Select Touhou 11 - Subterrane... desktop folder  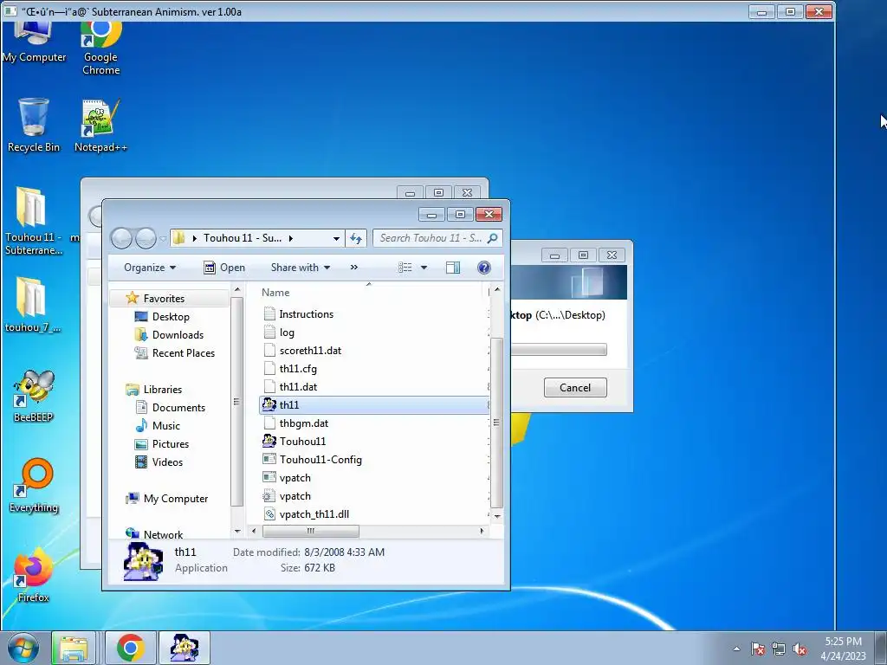33,221
